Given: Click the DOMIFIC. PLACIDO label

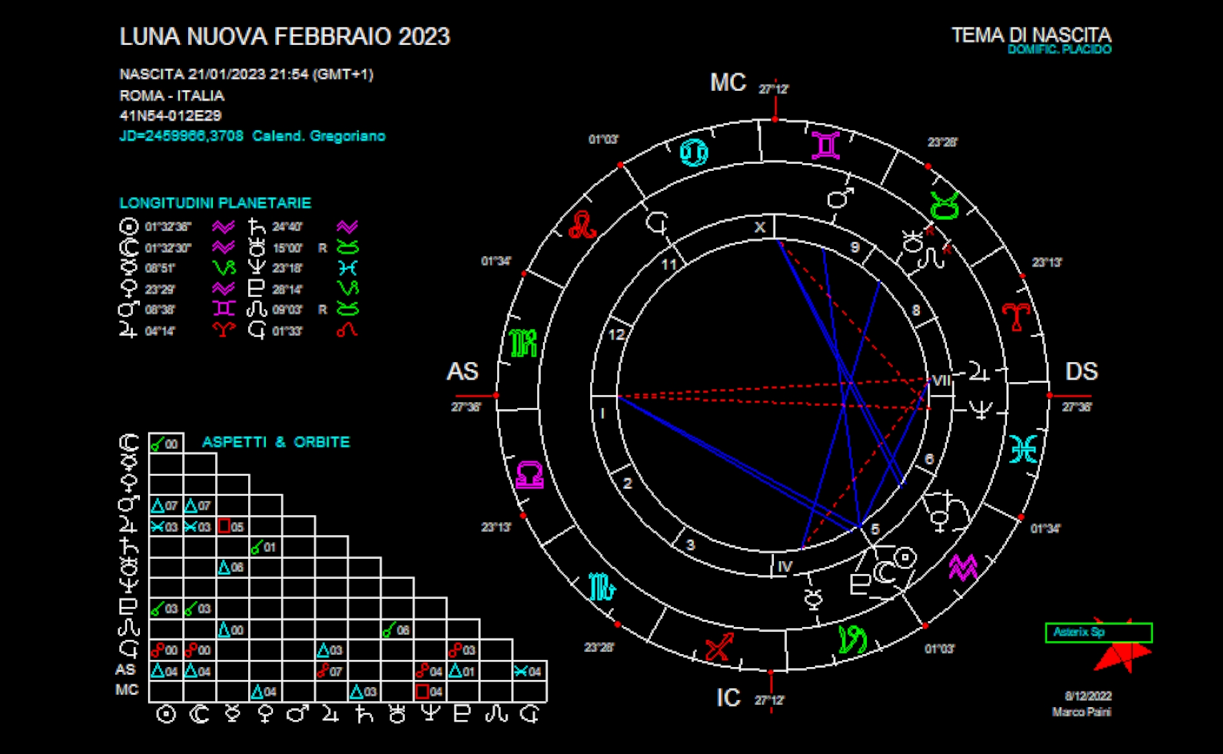Looking at the screenshot, I should [x=1059, y=50].
